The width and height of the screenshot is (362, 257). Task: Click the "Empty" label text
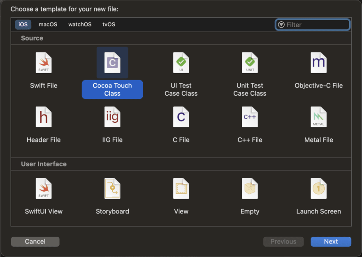coord(250,211)
